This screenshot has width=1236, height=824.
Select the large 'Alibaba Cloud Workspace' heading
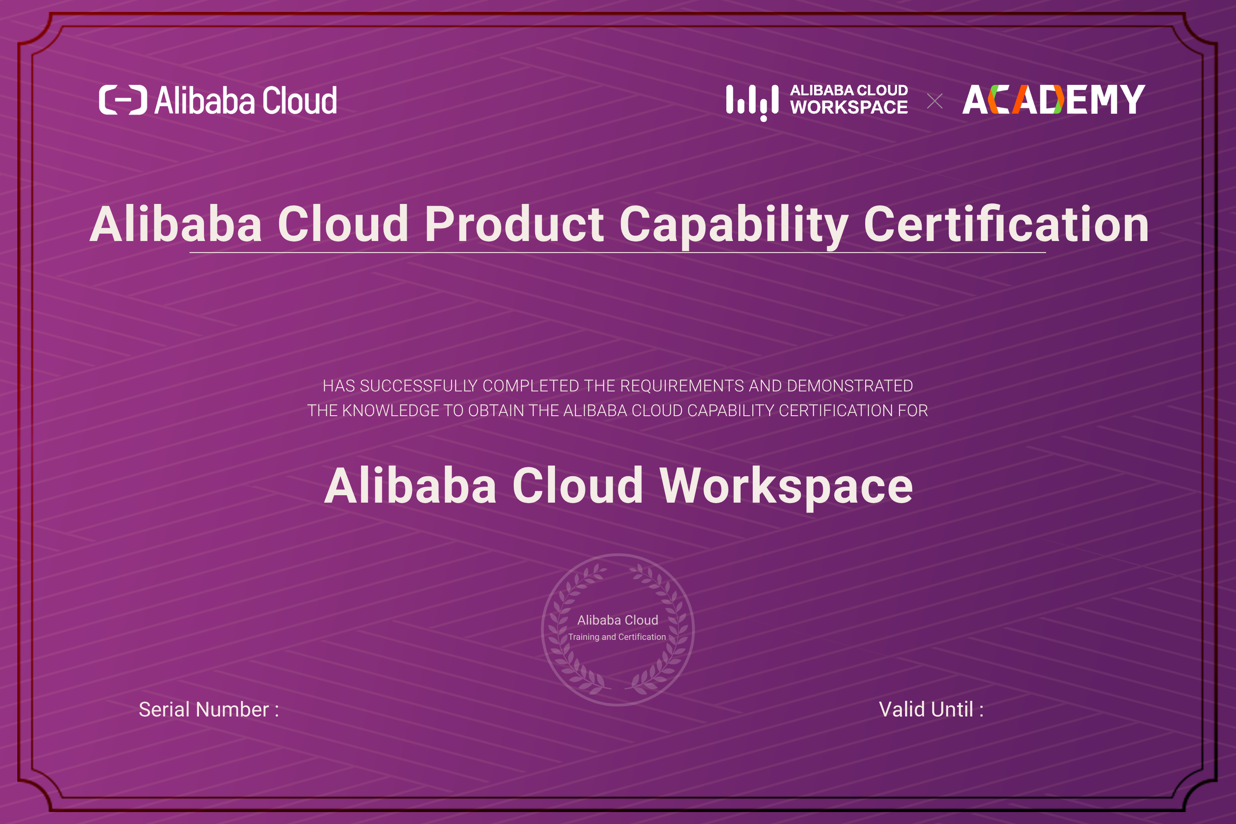[x=618, y=486]
